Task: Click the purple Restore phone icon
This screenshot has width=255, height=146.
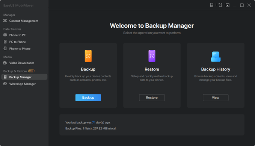Action: point(152,56)
